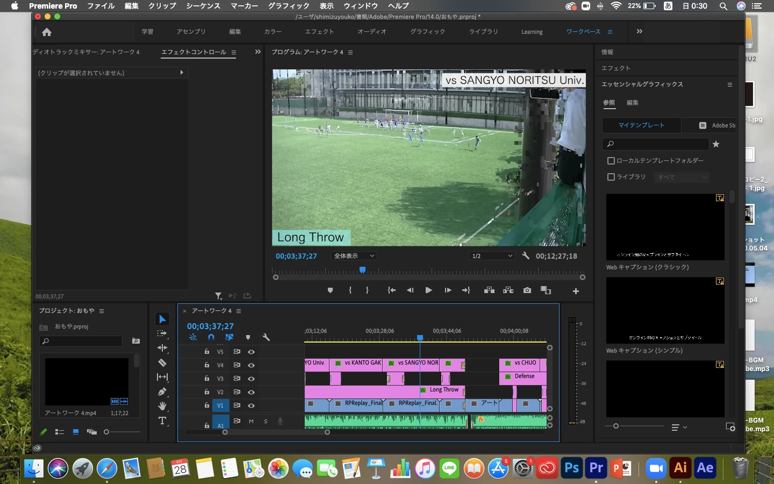Export frame with camera icon
The width and height of the screenshot is (774, 484).
click(527, 290)
